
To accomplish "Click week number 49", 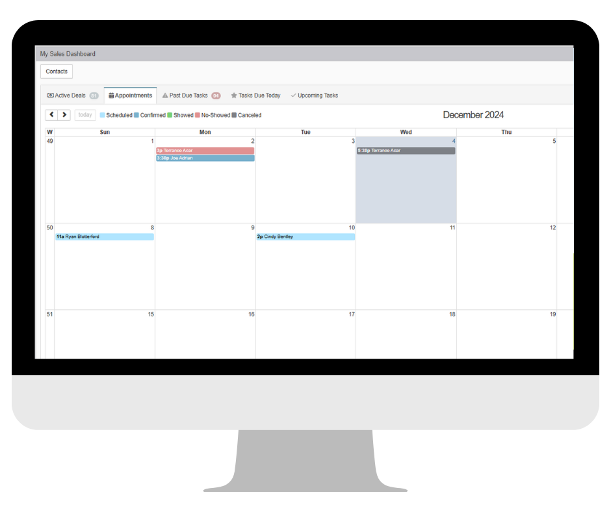I will tap(50, 141).
